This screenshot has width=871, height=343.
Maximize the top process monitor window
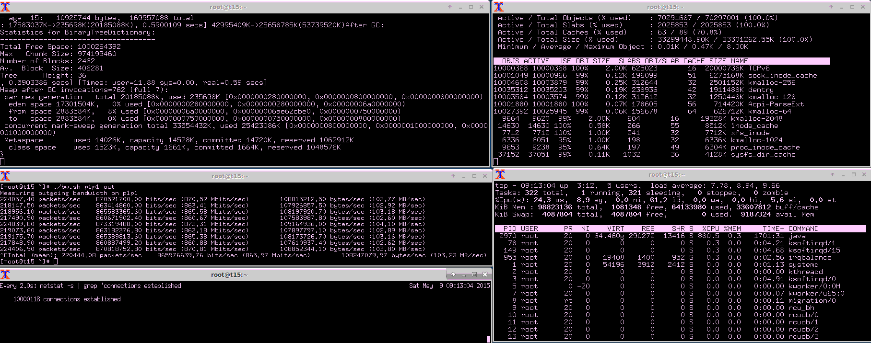(x=854, y=174)
